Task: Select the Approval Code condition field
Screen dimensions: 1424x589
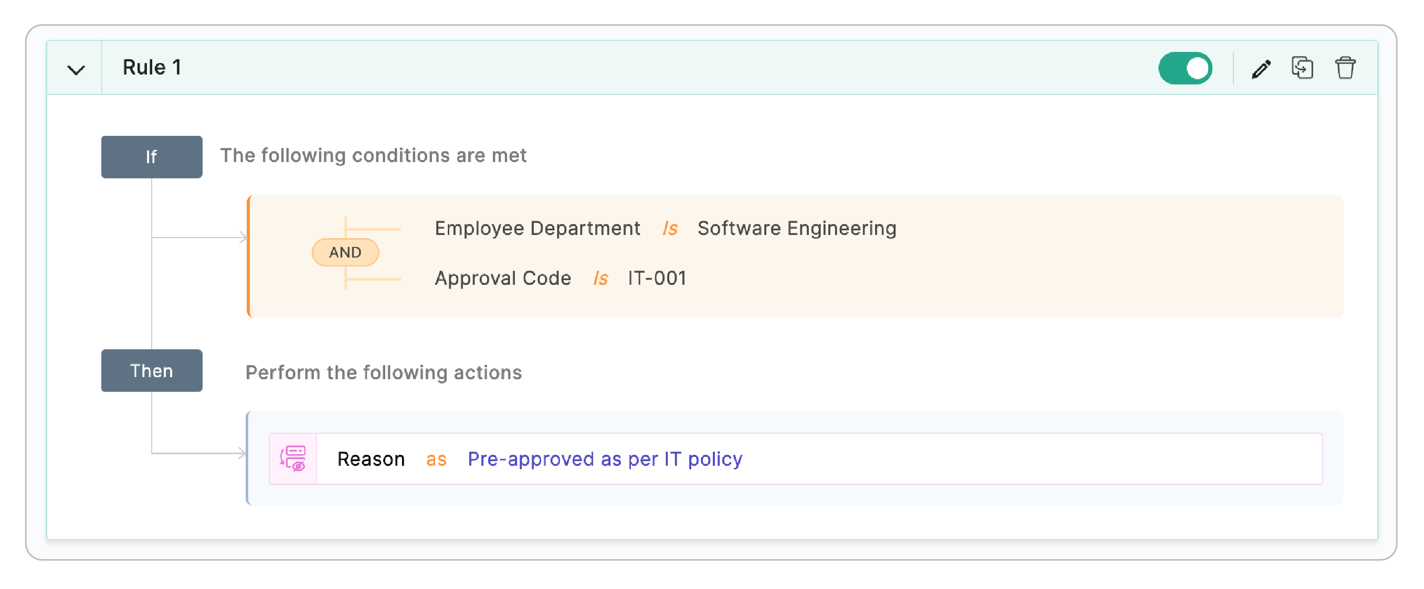Action: (502, 278)
